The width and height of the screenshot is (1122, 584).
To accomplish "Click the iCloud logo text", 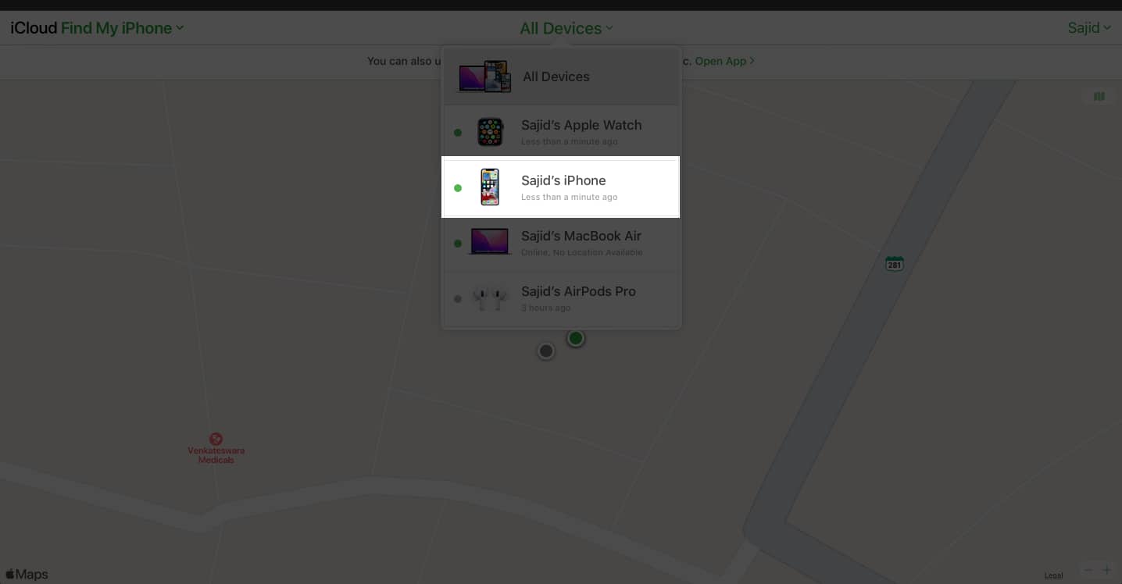I will click(34, 28).
